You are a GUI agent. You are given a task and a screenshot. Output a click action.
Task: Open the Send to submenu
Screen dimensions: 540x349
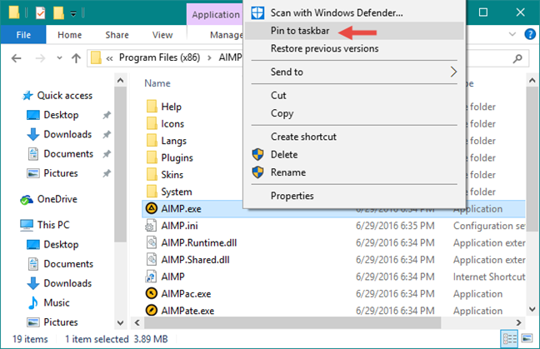[x=354, y=72]
